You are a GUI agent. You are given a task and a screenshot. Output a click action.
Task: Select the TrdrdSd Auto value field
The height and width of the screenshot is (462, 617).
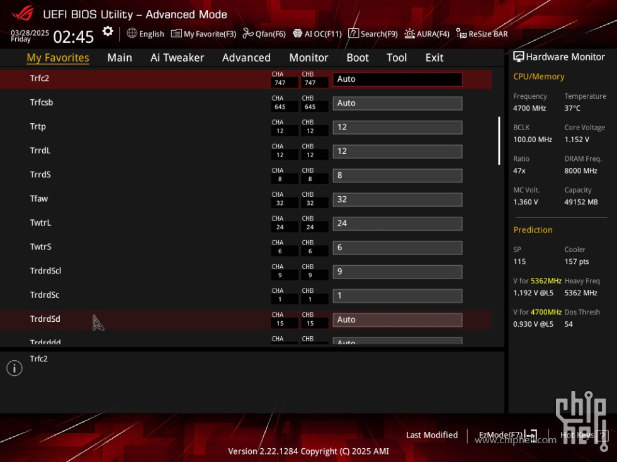[x=397, y=320]
